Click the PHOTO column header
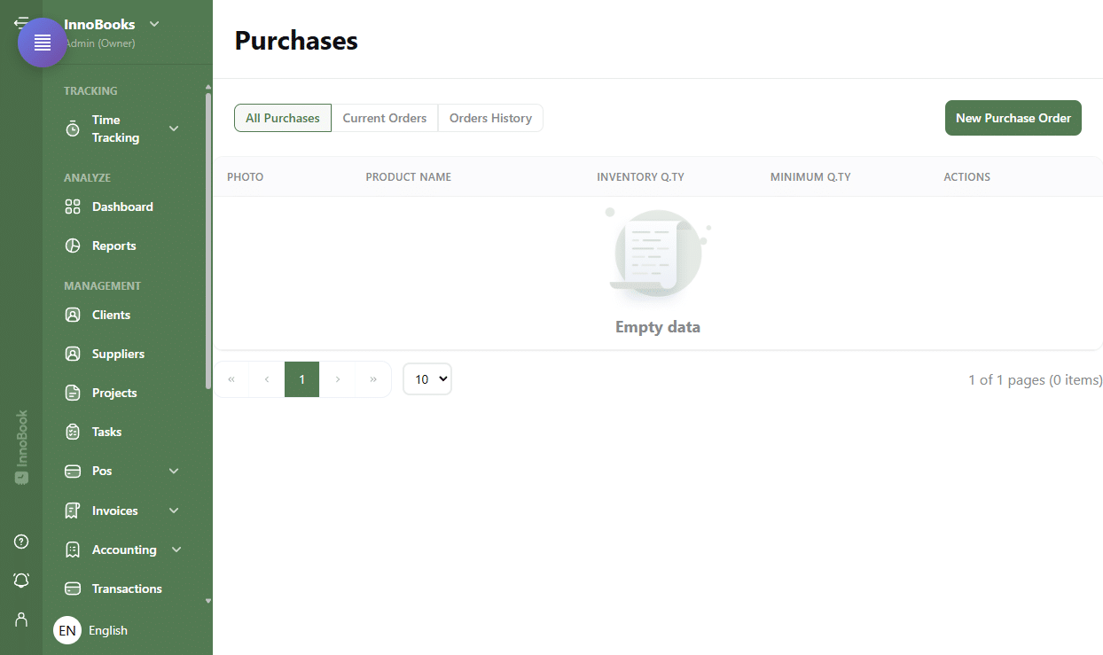 (x=245, y=177)
